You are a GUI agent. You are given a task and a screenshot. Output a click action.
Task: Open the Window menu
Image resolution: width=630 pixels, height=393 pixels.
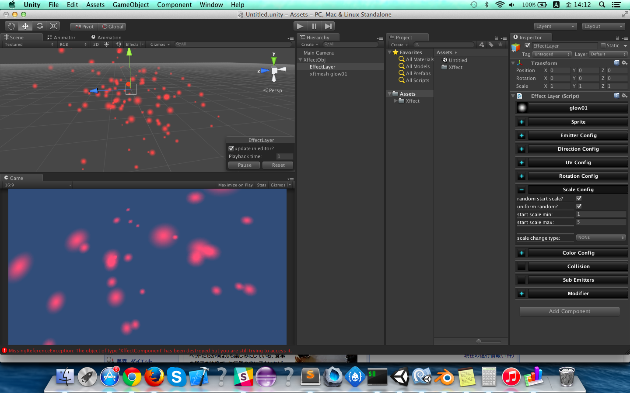point(211,5)
